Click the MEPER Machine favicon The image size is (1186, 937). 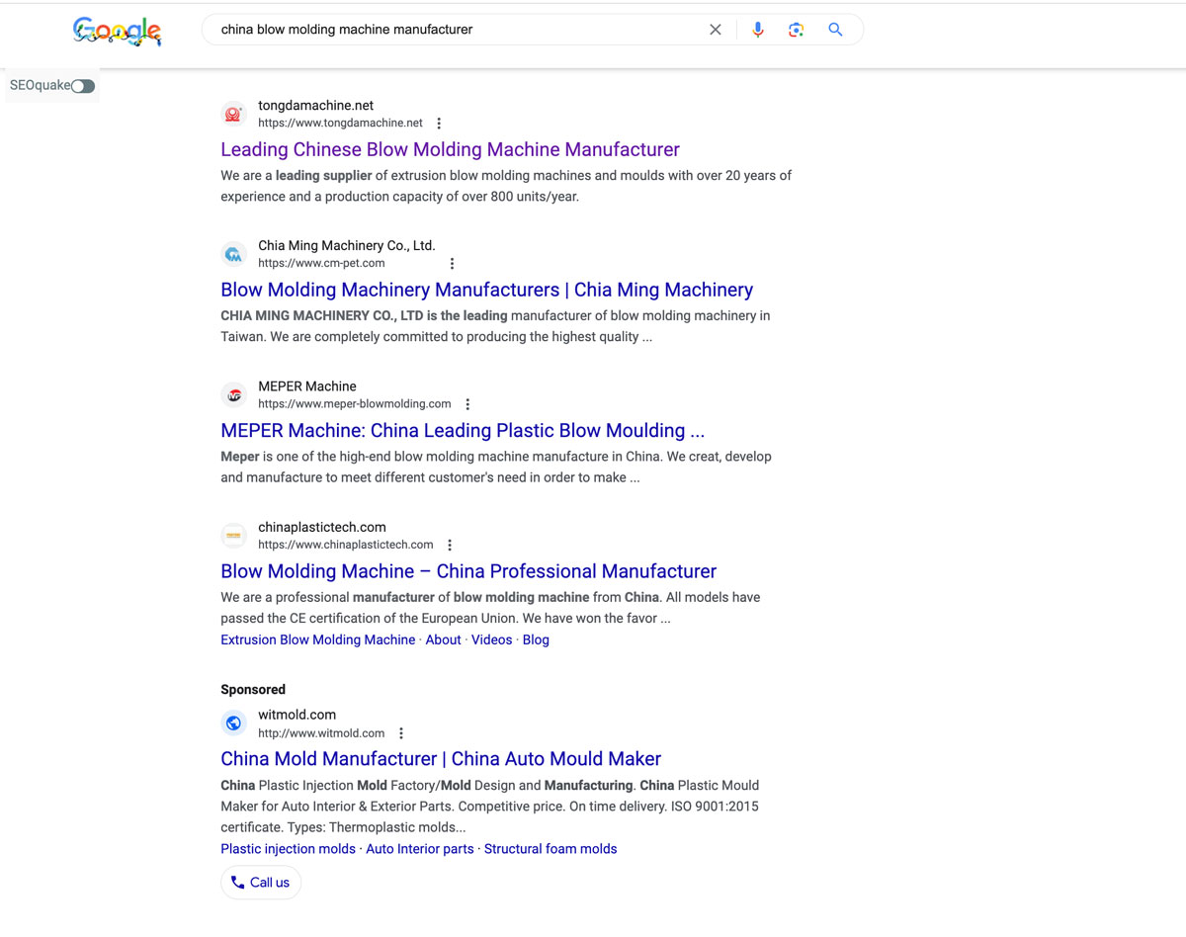pos(233,395)
